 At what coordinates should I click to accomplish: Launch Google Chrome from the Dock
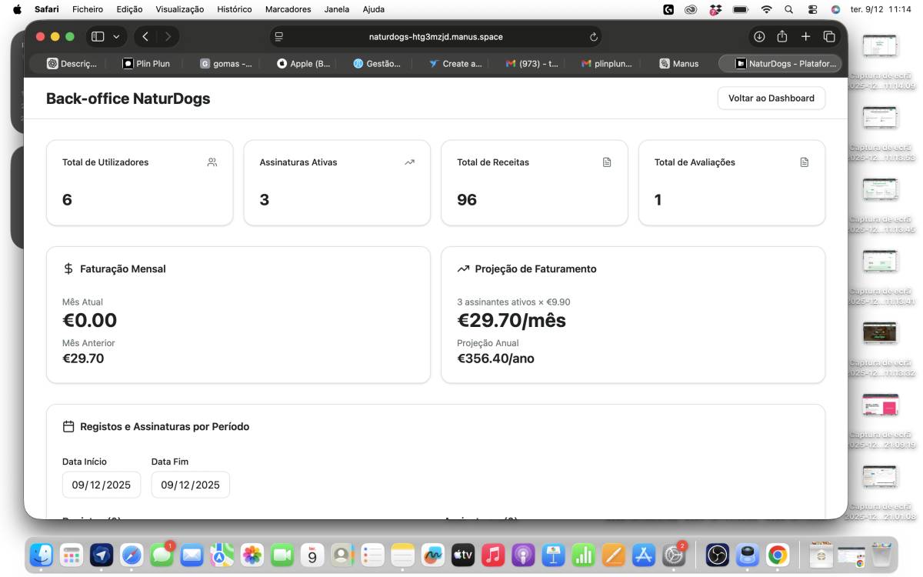(x=778, y=555)
